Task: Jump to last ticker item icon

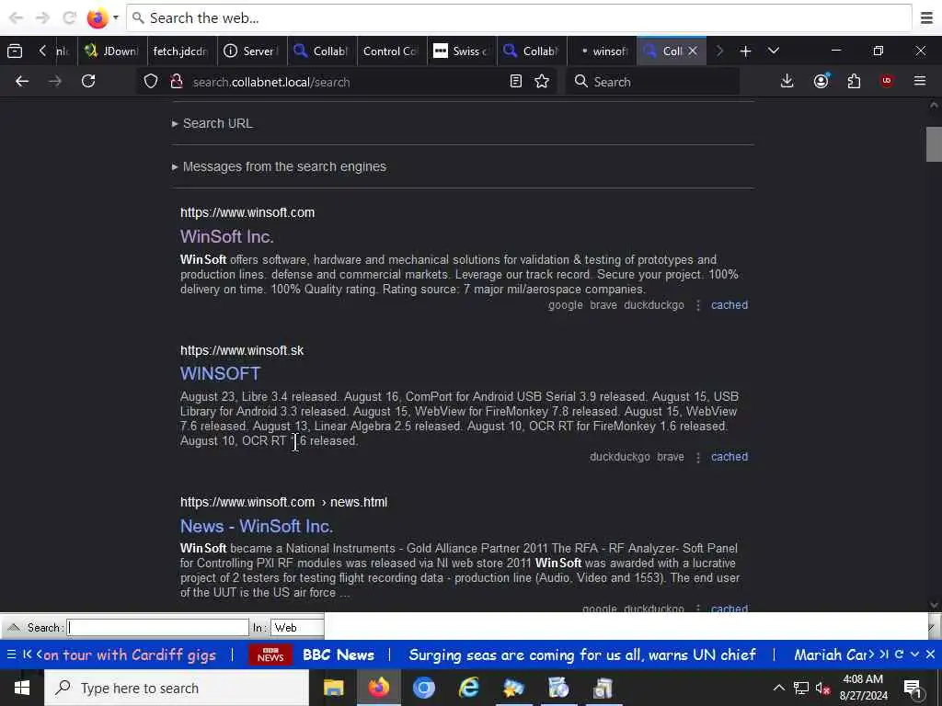Action: coord(884,655)
